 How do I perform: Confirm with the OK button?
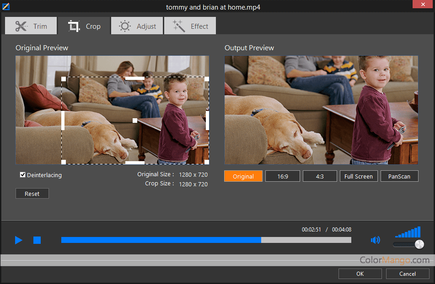click(360, 273)
